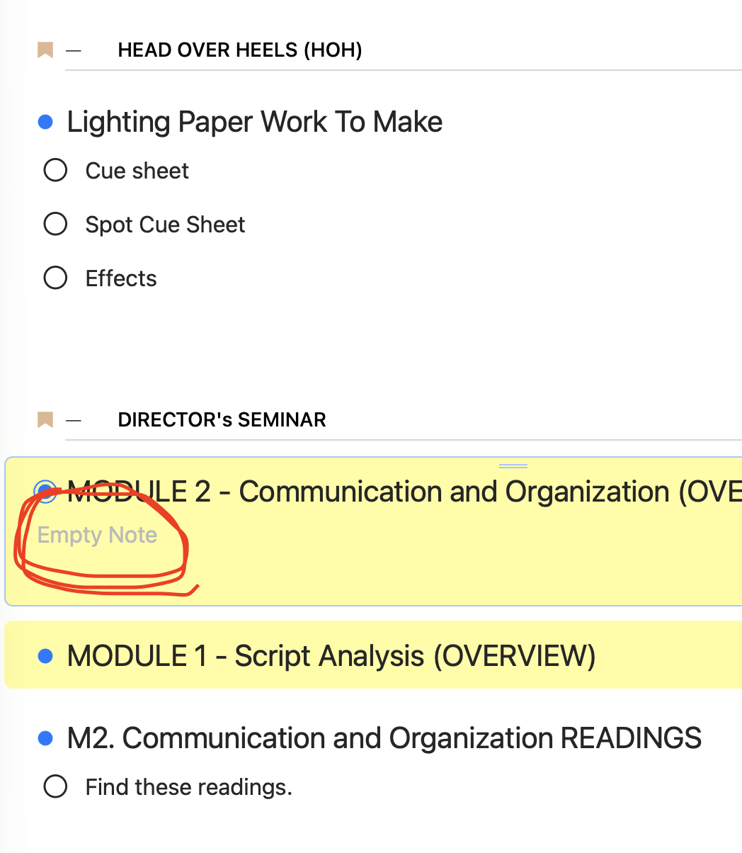Click blue dot beside MODULE 1 Script Analysis
Viewport: 742px width, 853px height.
[45, 657]
